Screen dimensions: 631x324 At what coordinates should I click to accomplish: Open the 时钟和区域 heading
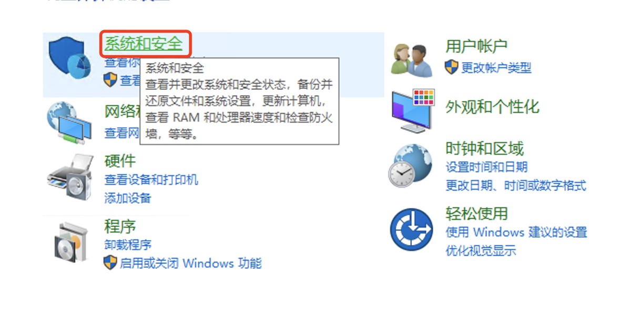(x=485, y=149)
